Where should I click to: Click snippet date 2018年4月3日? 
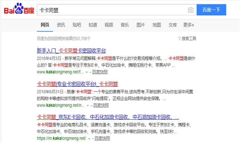(x=49, y=58)
